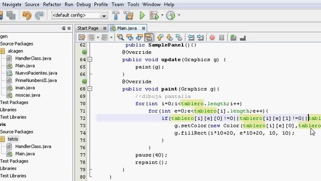Click Clean and Build Project icon
The image size is (321, 181).
point(129,16)
